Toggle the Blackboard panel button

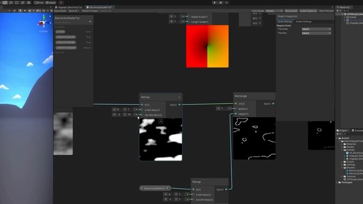pyautogui.click(x=291, y=11)
